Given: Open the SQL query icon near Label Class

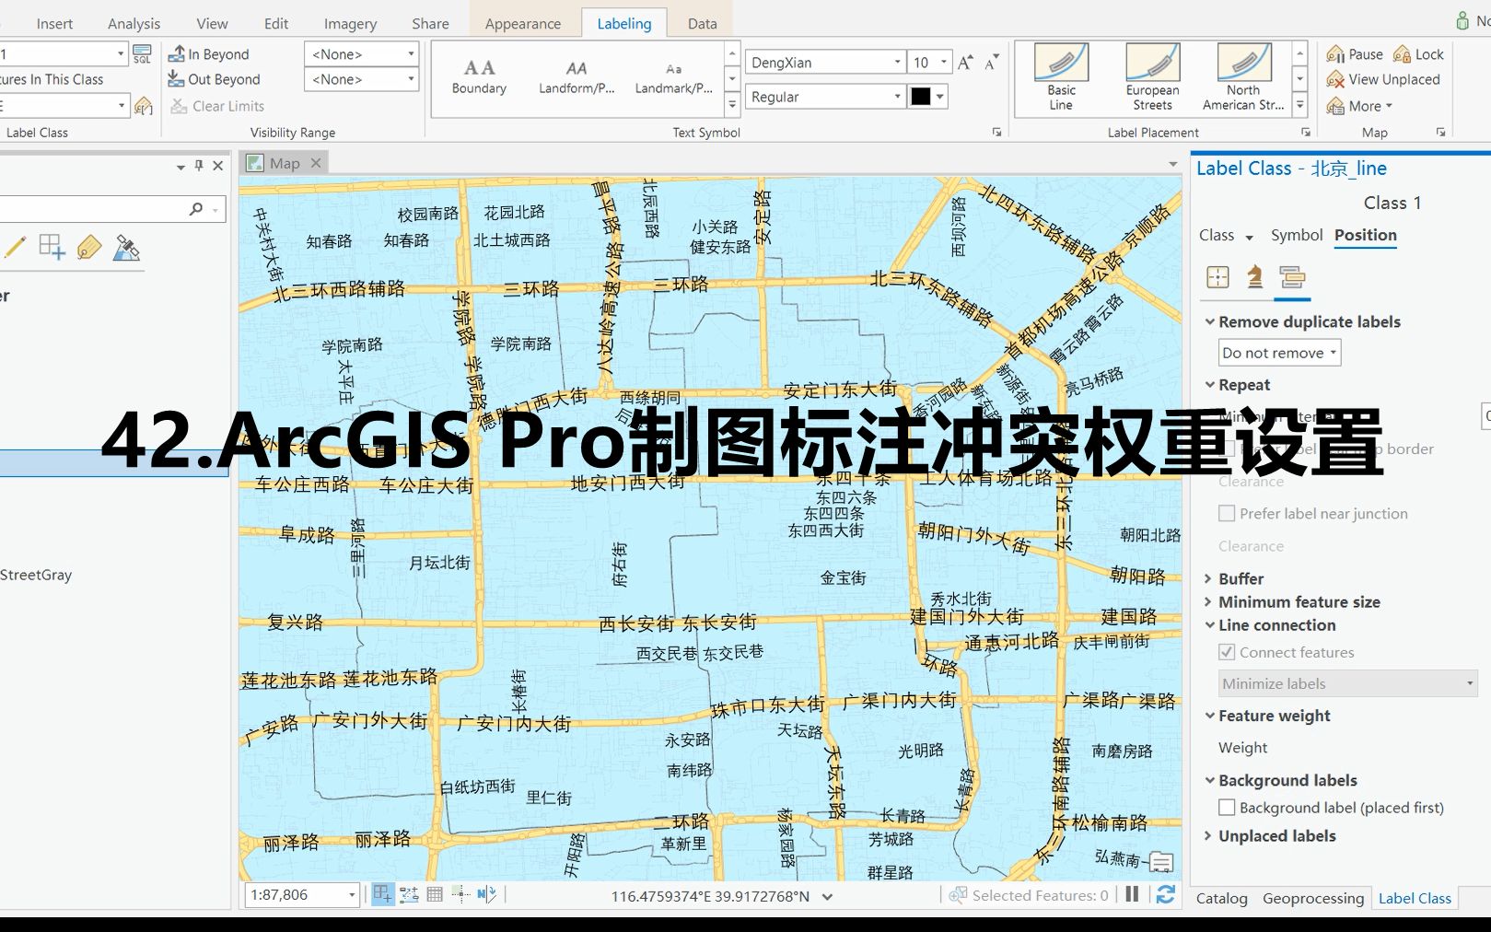Looking at the screenshot, I should [143, 53].
